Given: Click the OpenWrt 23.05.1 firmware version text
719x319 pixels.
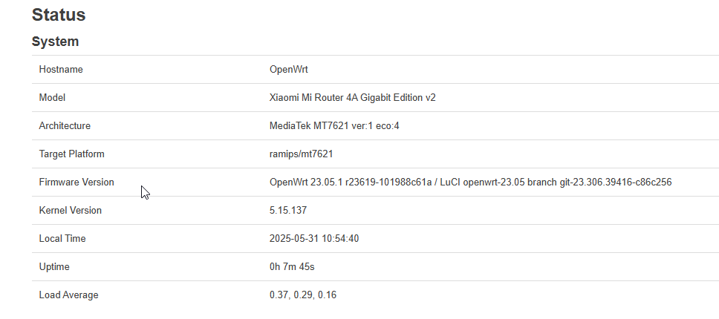Looking at the screenshot, I should [x=470, y=182].
